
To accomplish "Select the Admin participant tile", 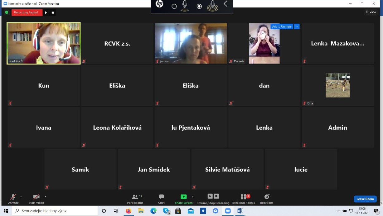I will (x=337, y=127).
